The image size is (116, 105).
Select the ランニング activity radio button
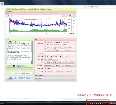pos(45,43)
